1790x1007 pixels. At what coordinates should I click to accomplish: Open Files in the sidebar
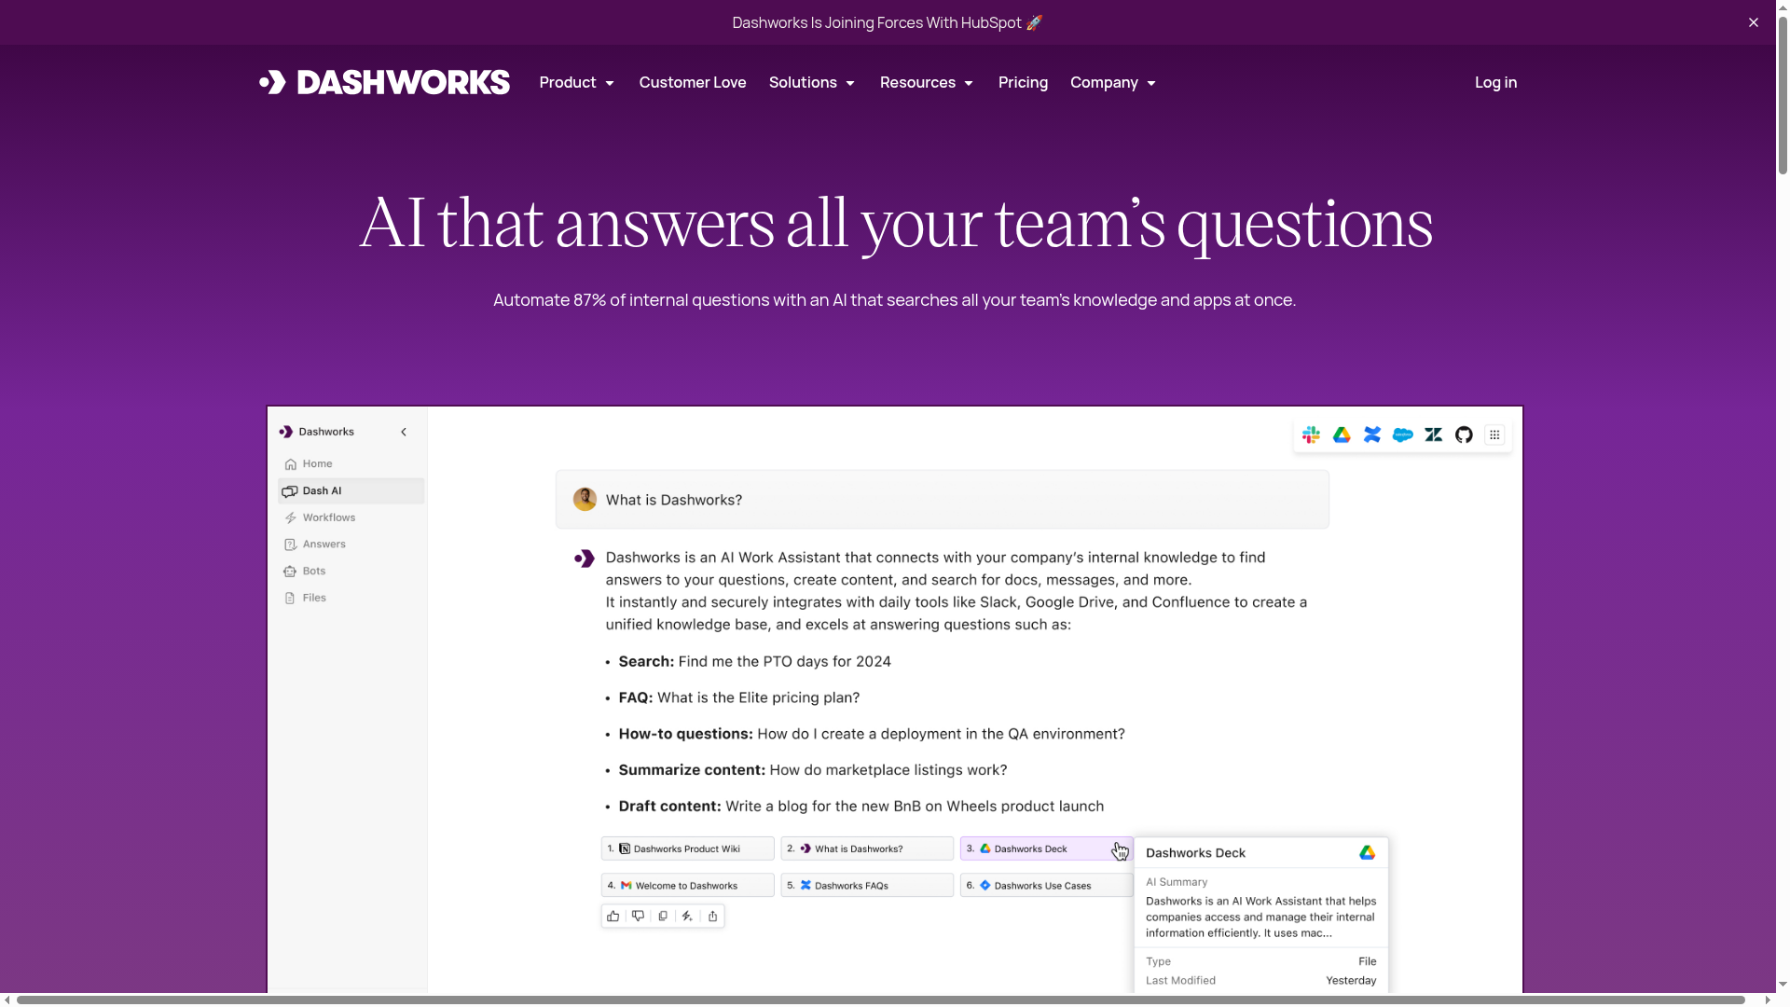(351, 598)
